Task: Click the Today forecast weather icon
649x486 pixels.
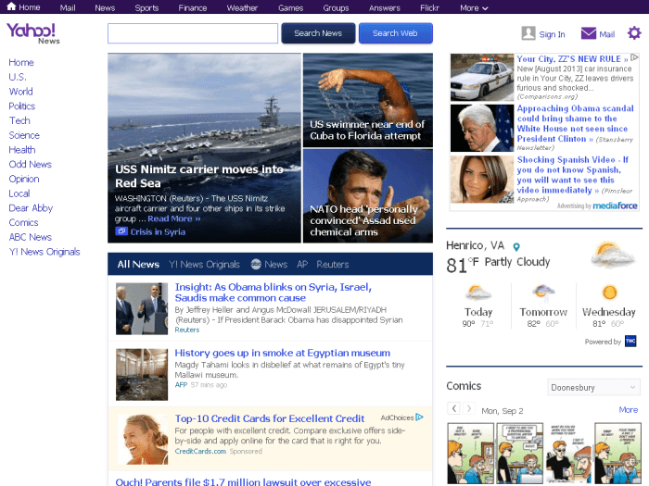Action: pyautogui.click(x=478, y=293)
